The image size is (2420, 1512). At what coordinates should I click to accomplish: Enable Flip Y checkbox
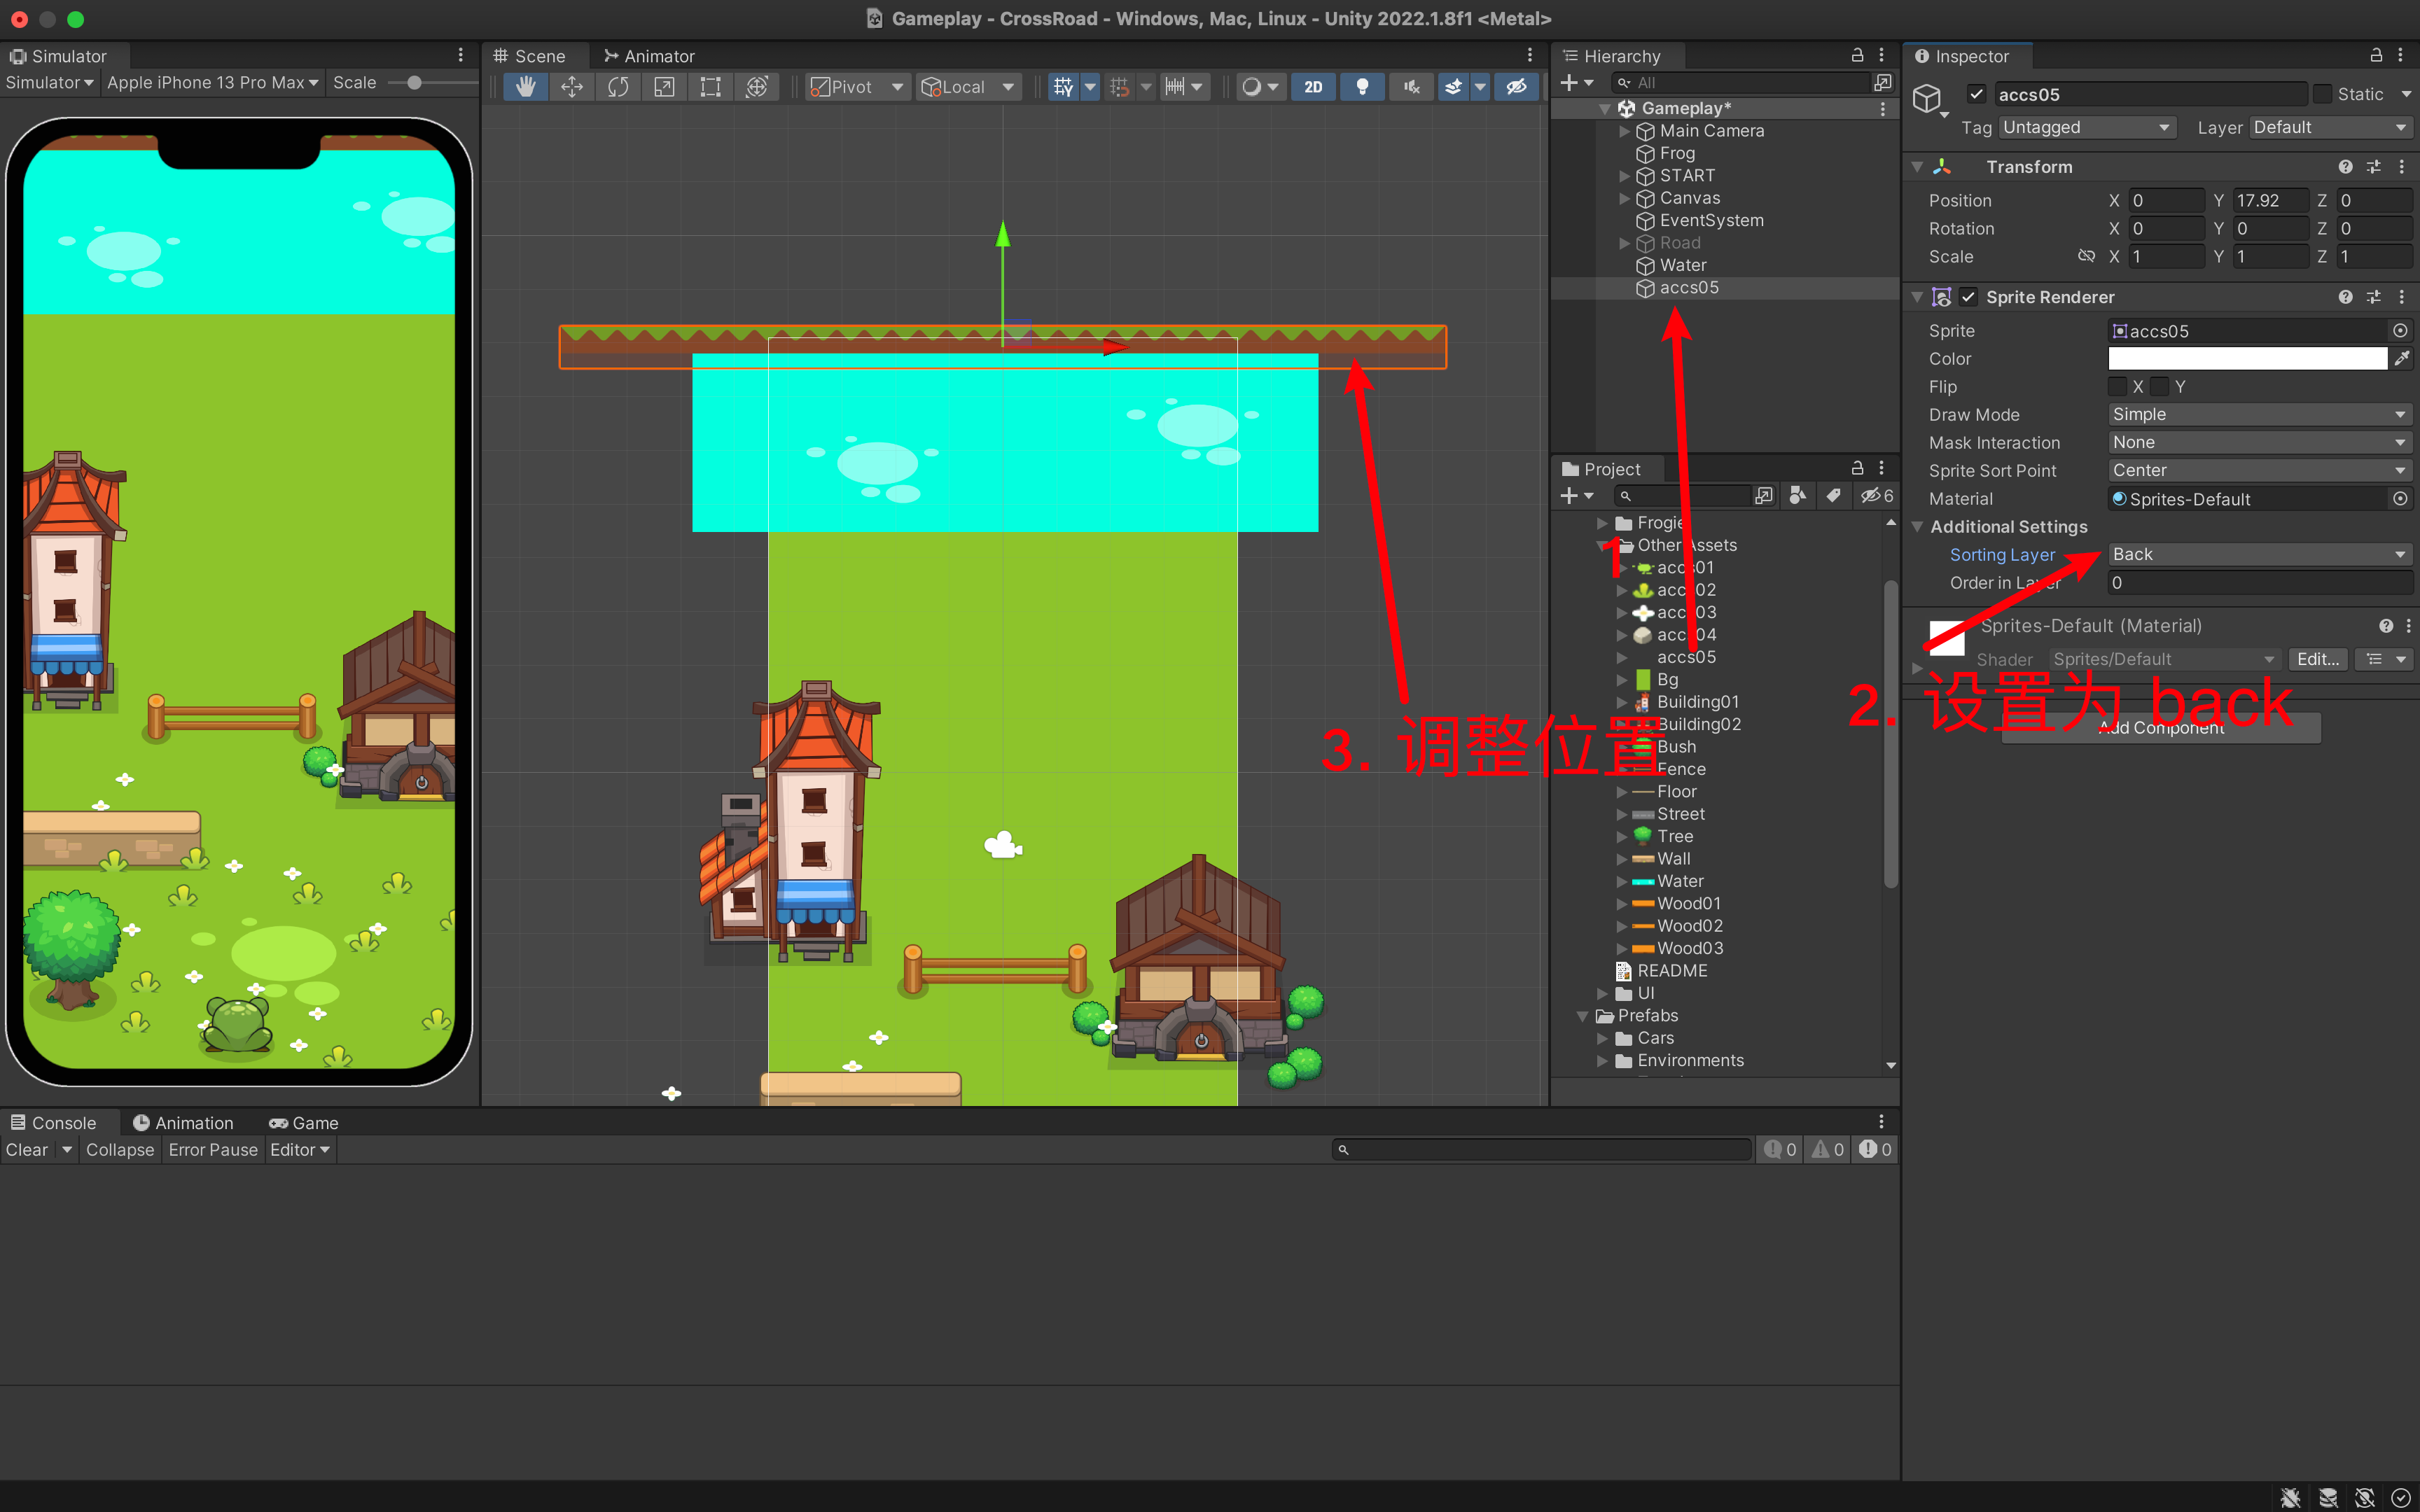click(x=2160, y=386)
